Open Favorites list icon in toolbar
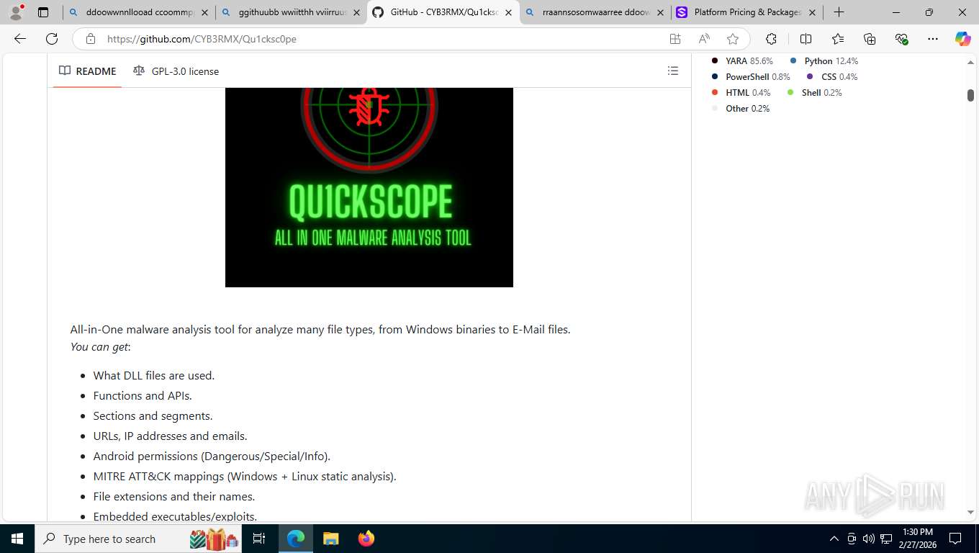The image size is (979, 553). click(x=838, y=39)
